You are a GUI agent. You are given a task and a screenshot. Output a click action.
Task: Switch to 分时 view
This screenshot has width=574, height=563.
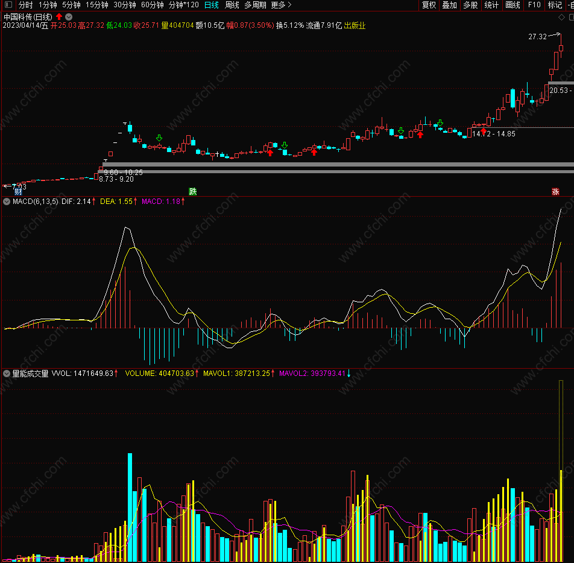pos(25,5)
